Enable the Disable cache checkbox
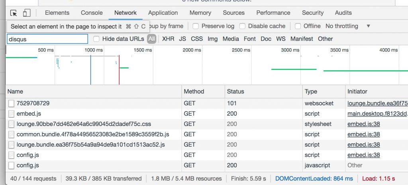408x185 pixels. (242, 26)
